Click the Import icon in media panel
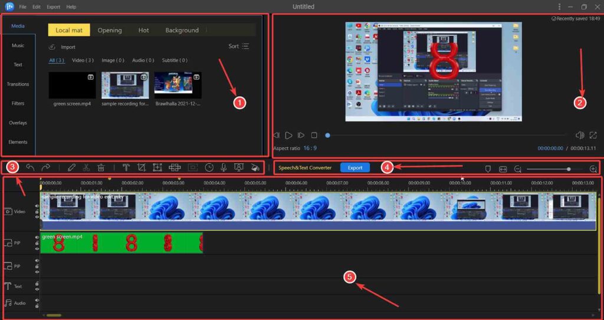The height and width of the screenshot is (320, 604). pyautogui.click(x=52, y=47)
